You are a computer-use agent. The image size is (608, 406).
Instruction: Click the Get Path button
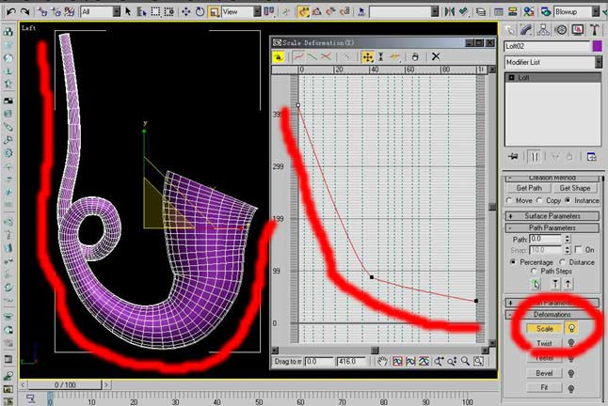coord(529,188)
